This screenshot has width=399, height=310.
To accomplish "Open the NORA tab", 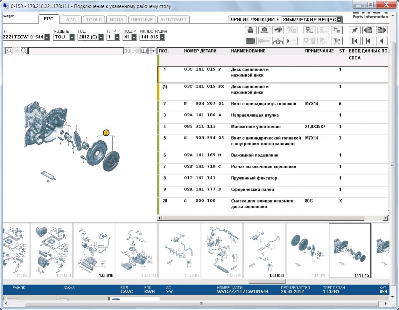I will [116, 20].
